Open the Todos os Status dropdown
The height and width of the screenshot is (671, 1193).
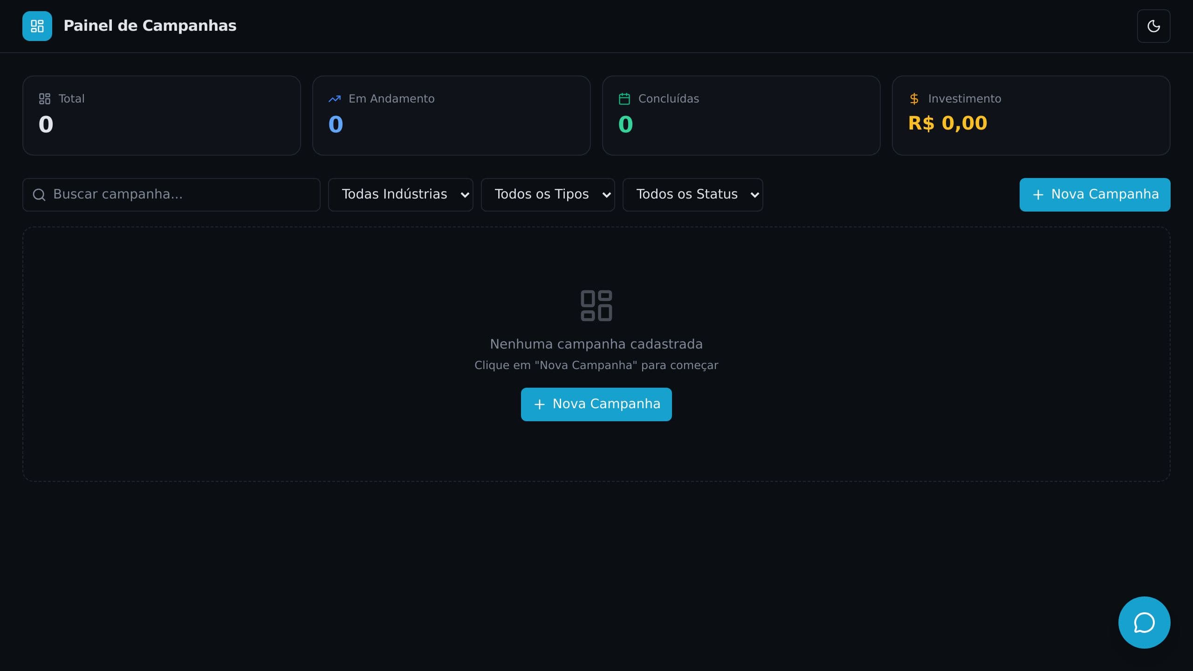[693, 195]
